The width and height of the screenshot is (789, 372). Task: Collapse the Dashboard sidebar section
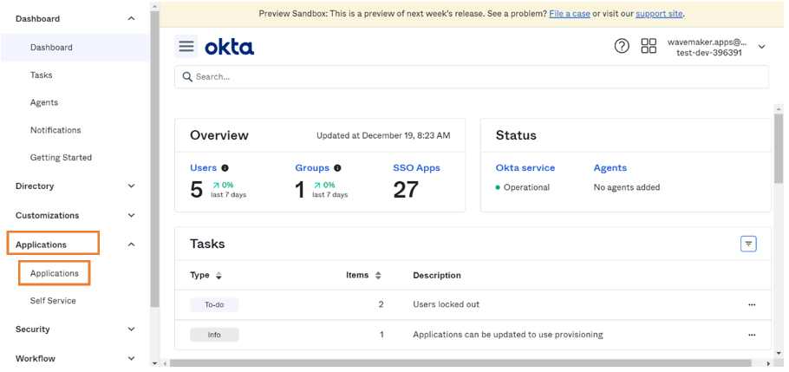click(131, 18)
